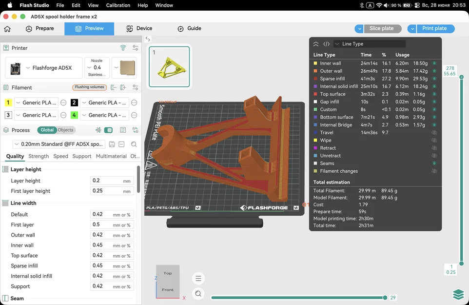Open options for filament 2

point(134,102)
